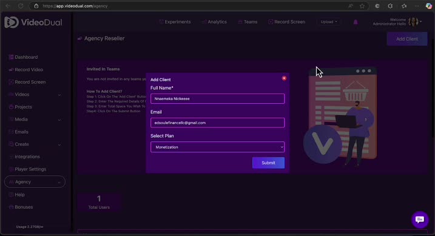Click the VideoDual logo
This screenshot has width=435, height=236.
tap(33, 22)
